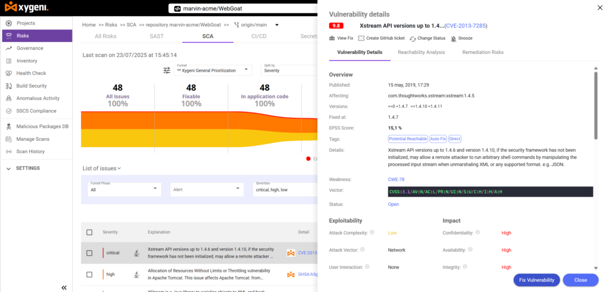Select the Vulnerability Details tab
The width and height of the screenshot is (607, 292).
click(x=360, y=52)
